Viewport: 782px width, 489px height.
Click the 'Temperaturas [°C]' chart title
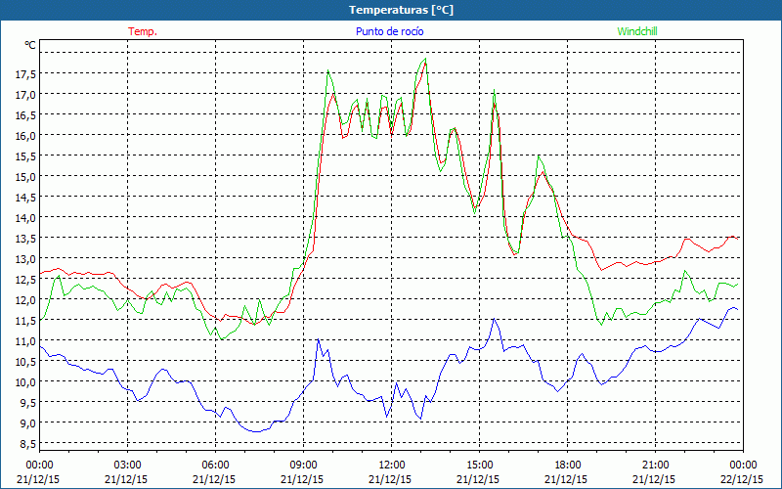[401, 10]
